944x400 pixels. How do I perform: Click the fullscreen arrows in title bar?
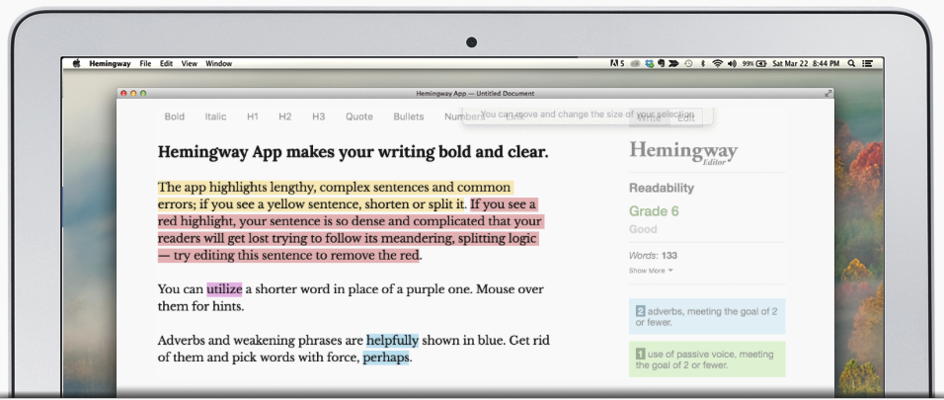(828, 94)
